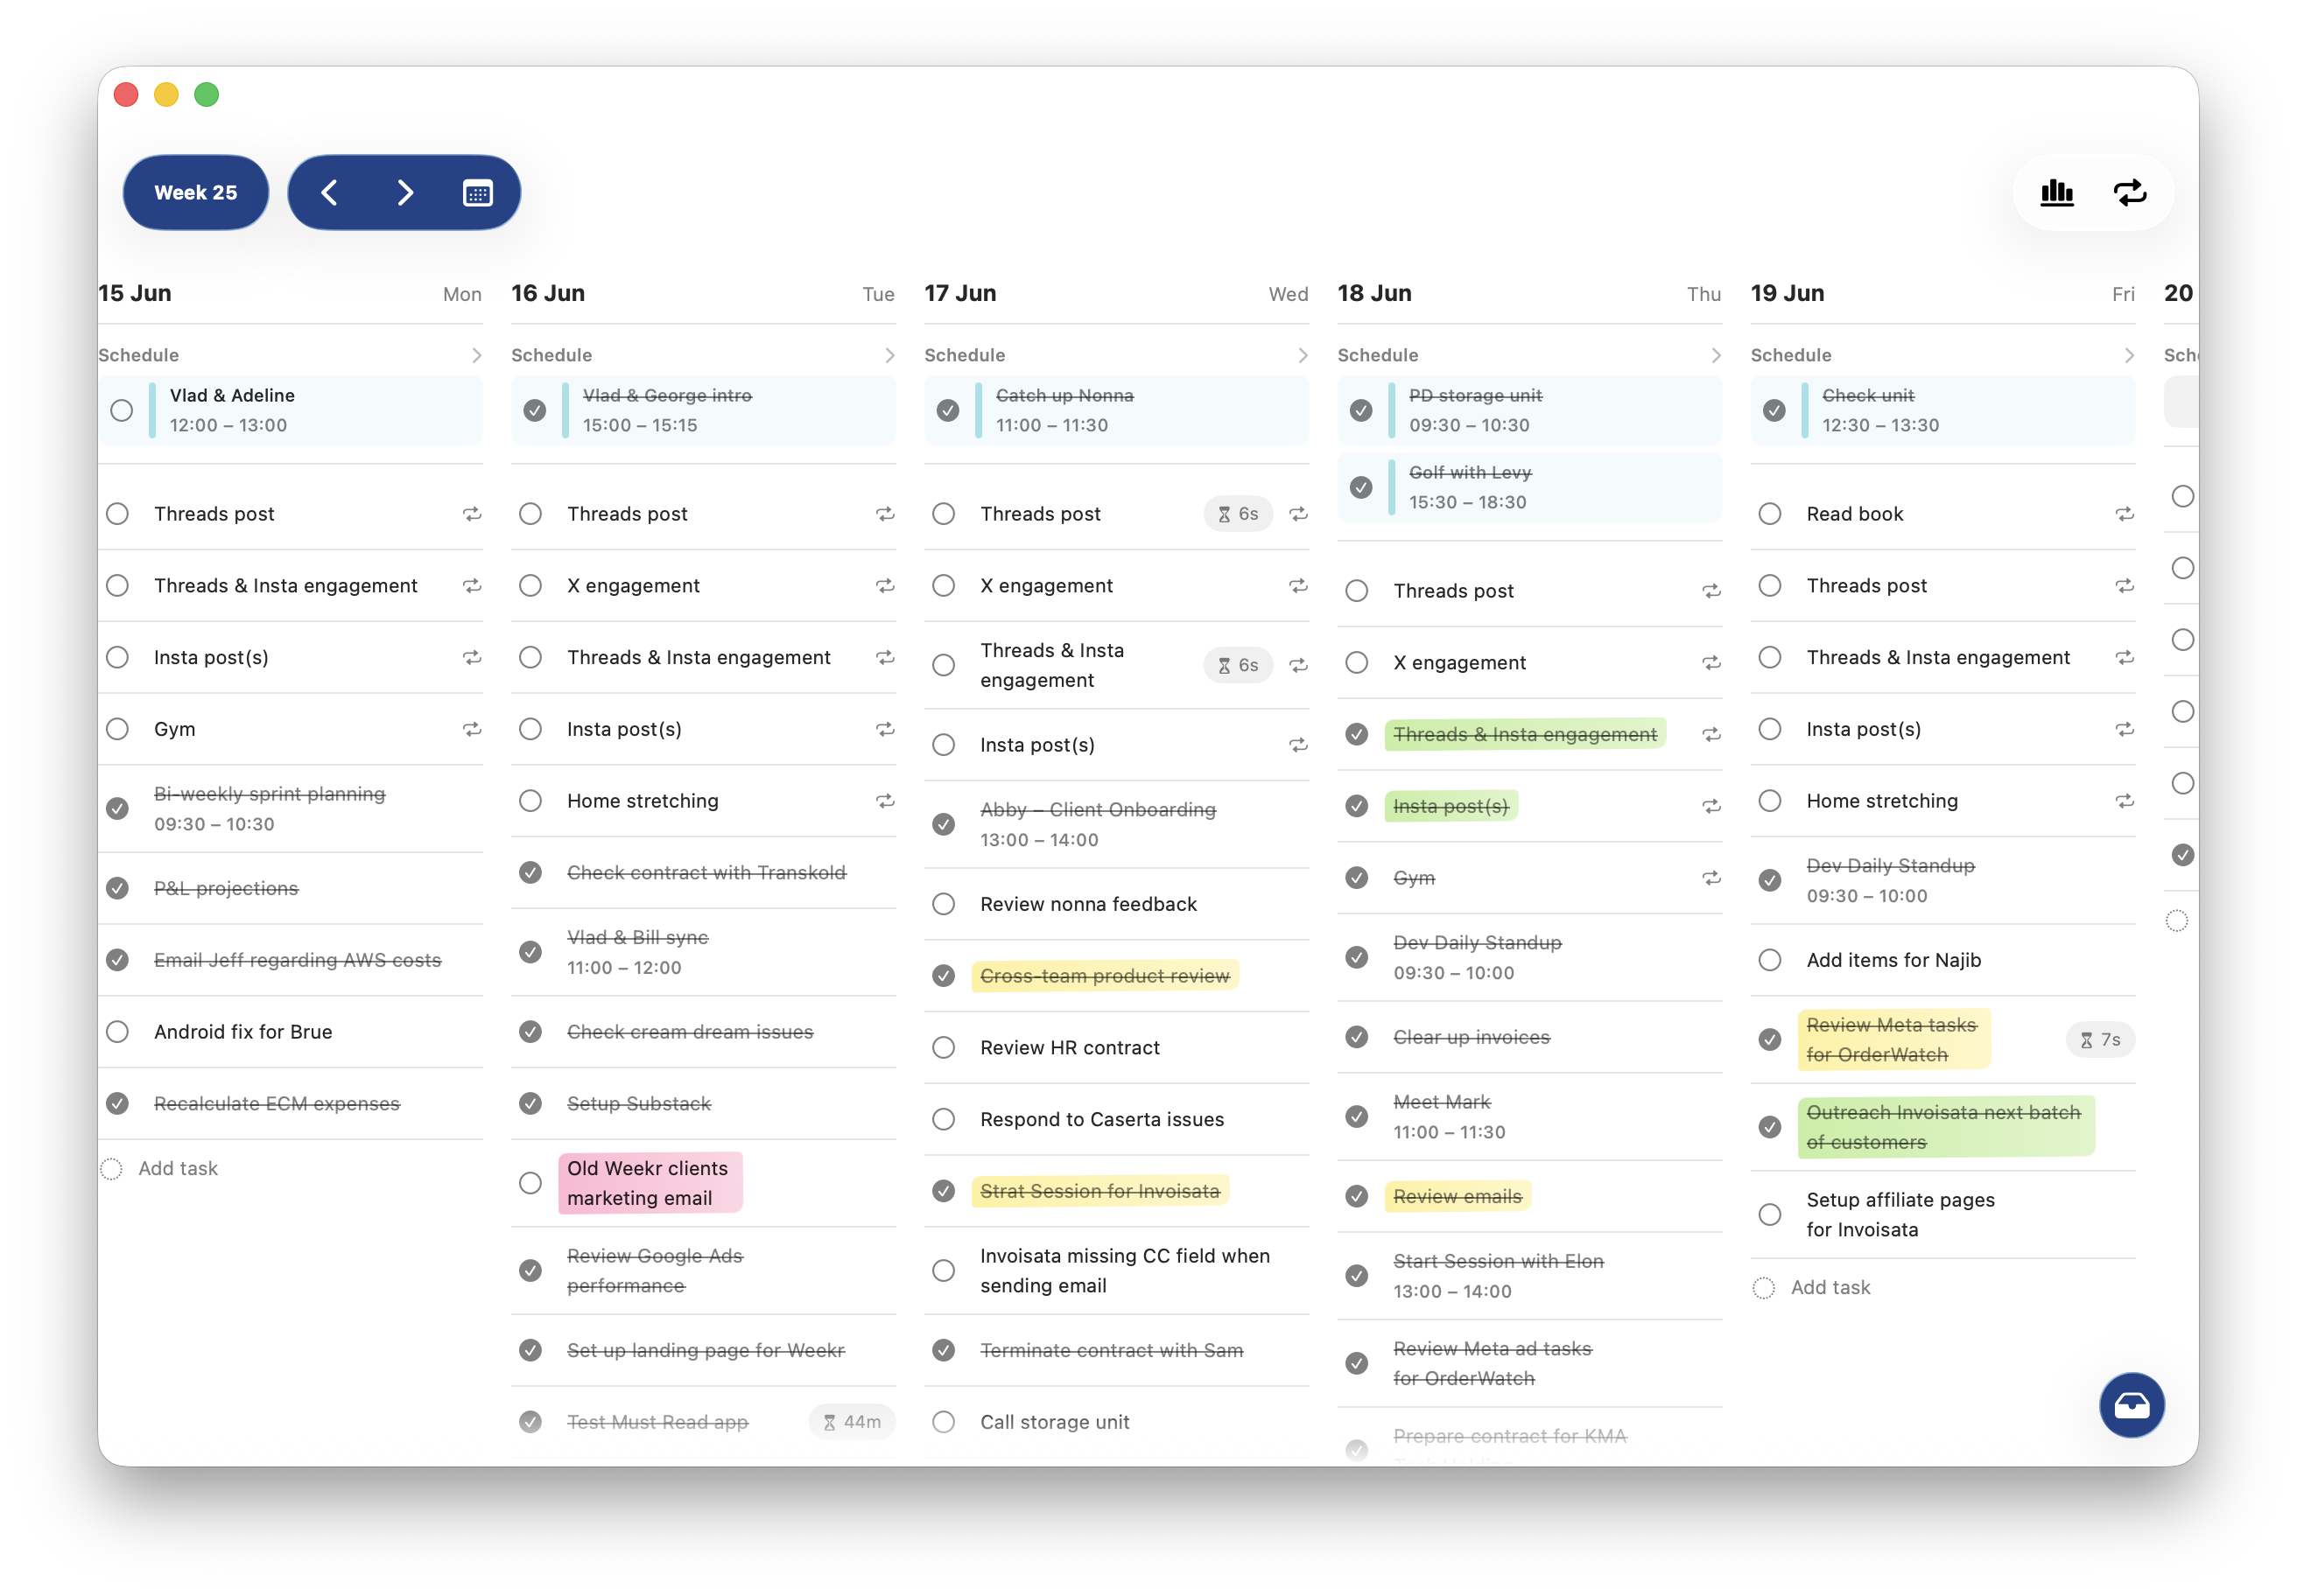Click repeat icon on Friday Insta post(s)
The height and width of the screenshot is (1596, 2297).
tap(2124, 729)
